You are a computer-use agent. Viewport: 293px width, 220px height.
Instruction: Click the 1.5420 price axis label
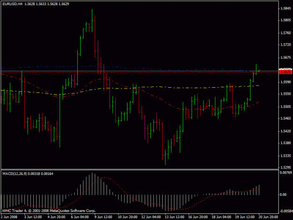[x=285, y=131]
